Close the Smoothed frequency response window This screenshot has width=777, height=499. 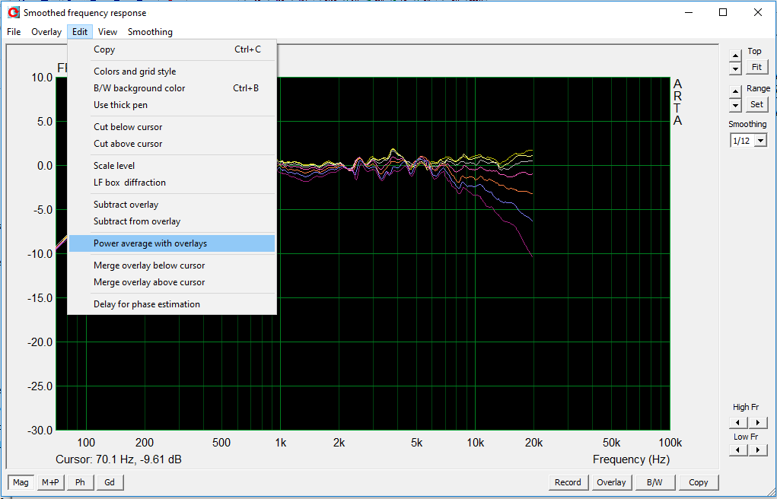pyautogui.click(x=758, y=12)
